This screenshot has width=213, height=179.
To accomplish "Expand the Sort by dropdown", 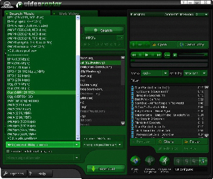I will (x=204, y=73).
